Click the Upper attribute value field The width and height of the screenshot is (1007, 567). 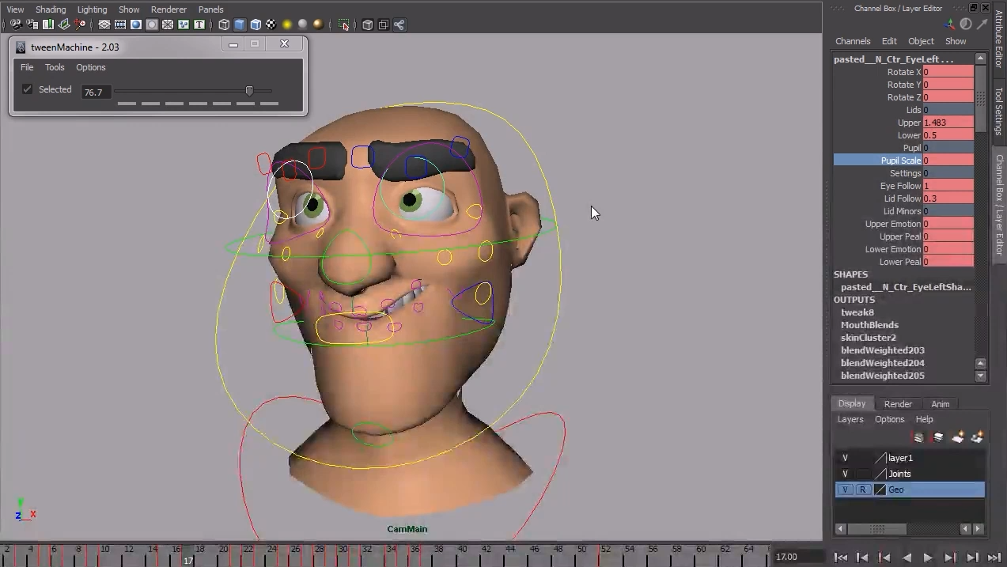tap(948, 123)
